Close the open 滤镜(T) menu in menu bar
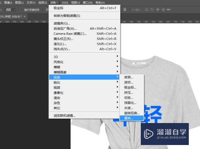200x149 pixels. tap(54, 2)
